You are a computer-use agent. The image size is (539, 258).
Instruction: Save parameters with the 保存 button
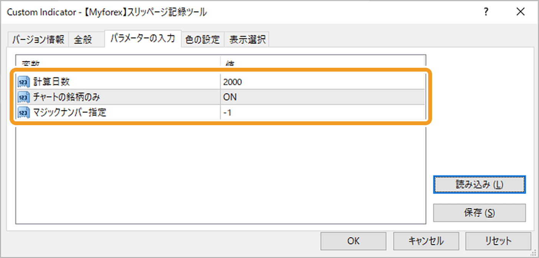pos(479,213)
